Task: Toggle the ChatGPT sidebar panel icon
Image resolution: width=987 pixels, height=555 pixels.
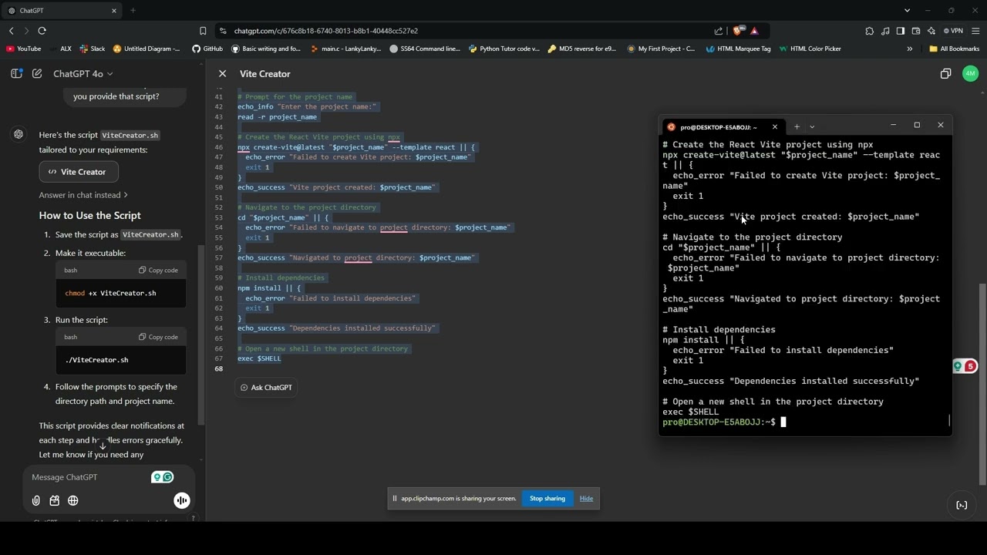Action: pos(16,73)
